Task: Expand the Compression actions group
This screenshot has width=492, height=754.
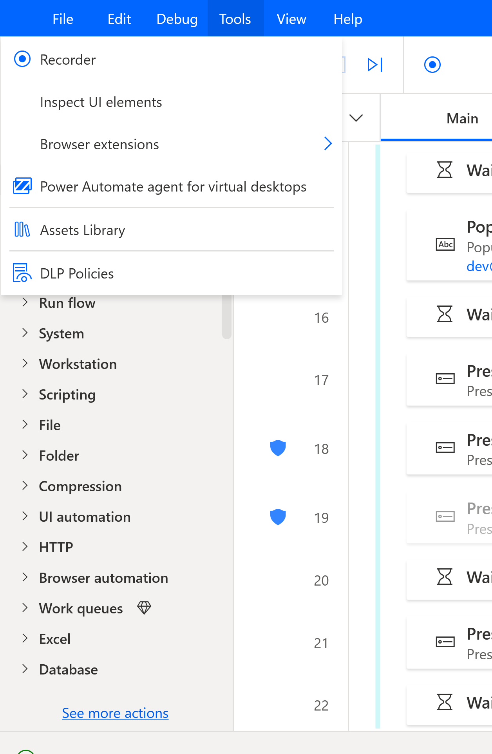Action: [x=25, y=486]
